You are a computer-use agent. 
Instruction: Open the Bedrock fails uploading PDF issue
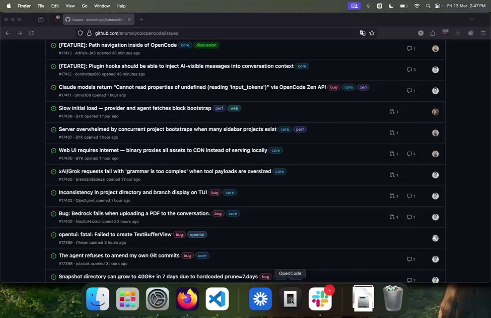pos(134,214)
